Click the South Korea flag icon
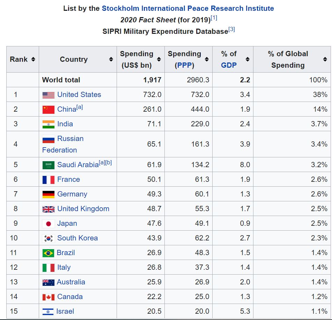 48,239
